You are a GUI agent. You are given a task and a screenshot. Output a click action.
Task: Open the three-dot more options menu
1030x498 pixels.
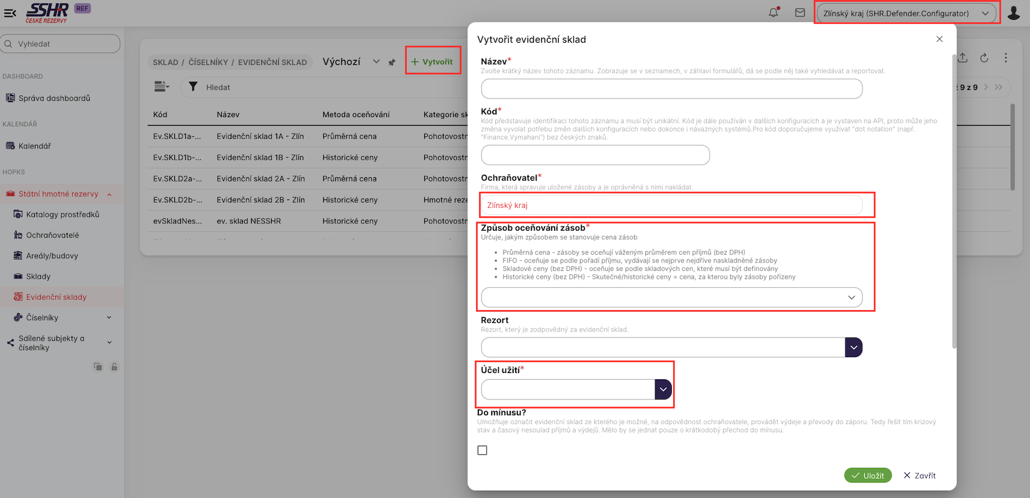point(1006,58)
